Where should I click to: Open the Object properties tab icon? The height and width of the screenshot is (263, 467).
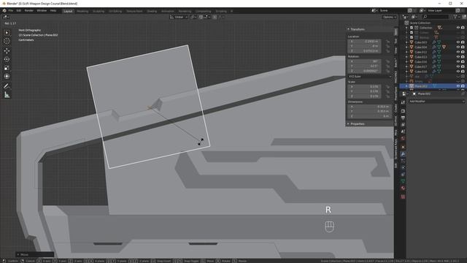point(403,147)
